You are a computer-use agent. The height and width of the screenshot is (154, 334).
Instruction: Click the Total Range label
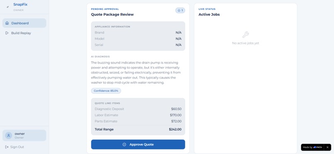(x=104, y=130)
